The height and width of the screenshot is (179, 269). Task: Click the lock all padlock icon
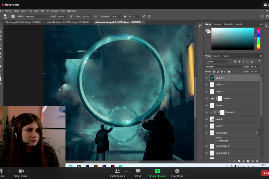click(229, 71)
